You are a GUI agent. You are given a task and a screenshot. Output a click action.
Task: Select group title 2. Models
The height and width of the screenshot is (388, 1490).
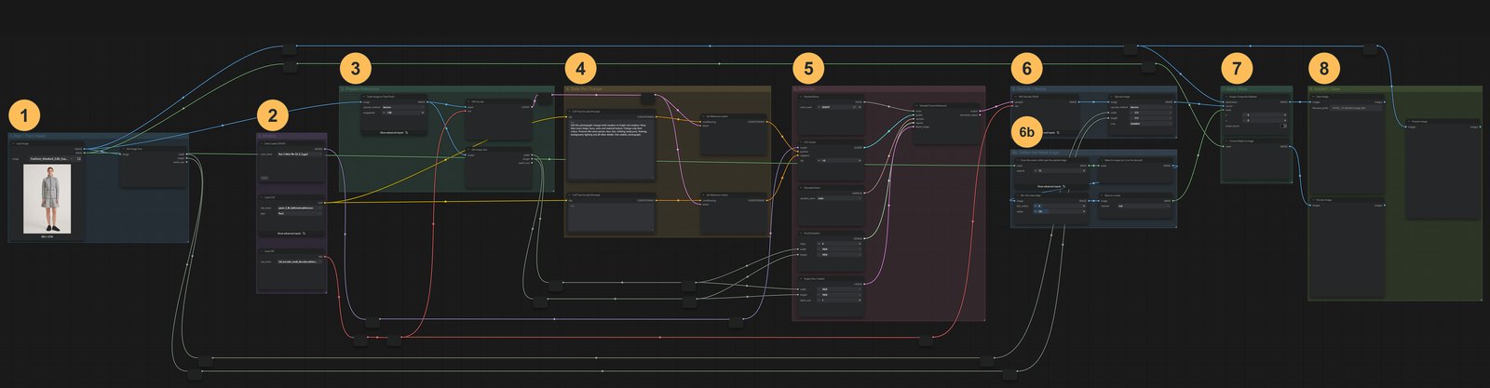point(265,135)
